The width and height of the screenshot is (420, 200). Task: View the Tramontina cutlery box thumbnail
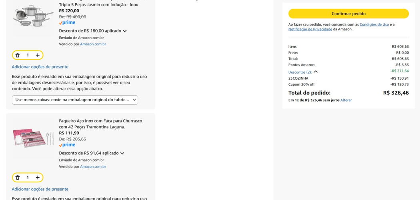[x=33, y=138]
